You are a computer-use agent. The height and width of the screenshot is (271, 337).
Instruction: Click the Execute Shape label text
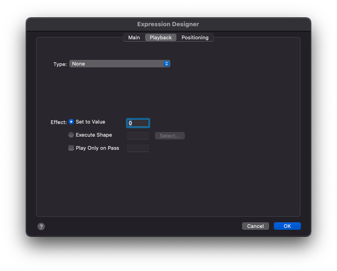click(x=94, y=135)
